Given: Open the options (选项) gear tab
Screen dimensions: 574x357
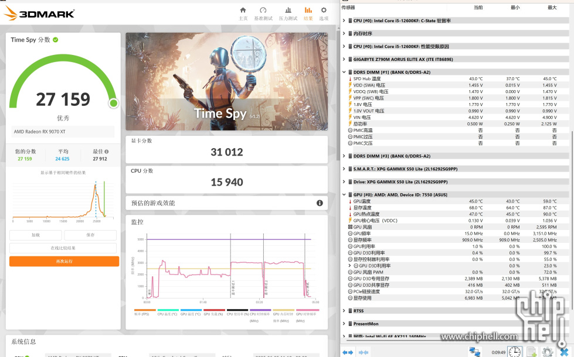Looking at the screenshot, I should tap(324, 13).
